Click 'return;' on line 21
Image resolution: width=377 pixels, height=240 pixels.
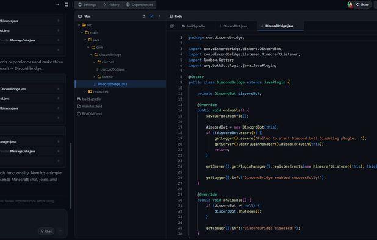[x=221, y=150]
